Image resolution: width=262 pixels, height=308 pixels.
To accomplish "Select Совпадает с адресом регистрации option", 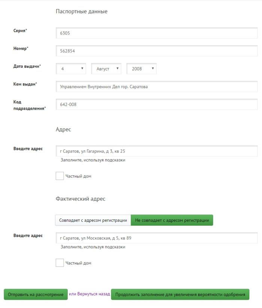I will [x=93, y=220].
